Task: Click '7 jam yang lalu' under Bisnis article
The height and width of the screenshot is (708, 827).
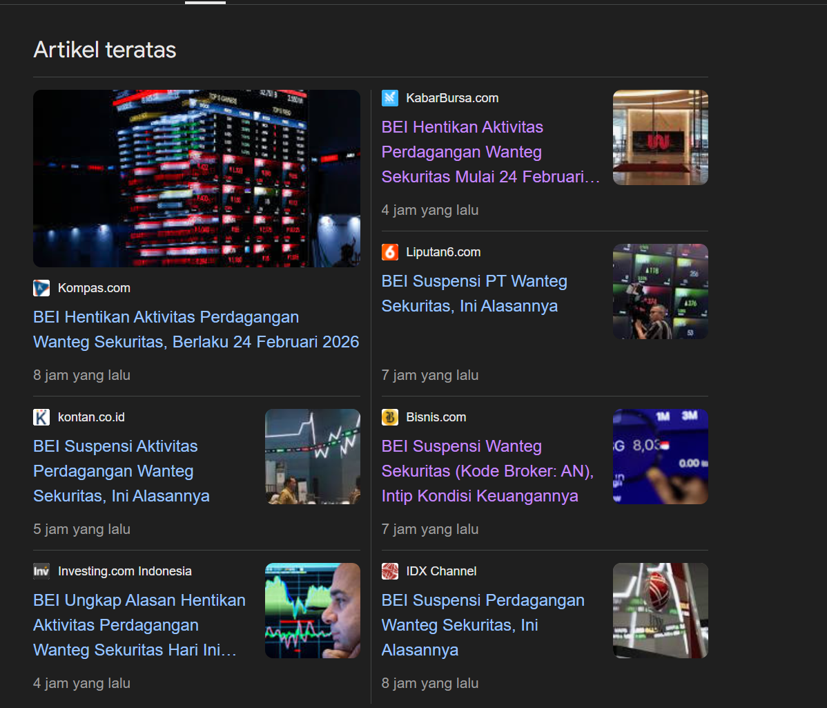Action: tap(430, 529)
